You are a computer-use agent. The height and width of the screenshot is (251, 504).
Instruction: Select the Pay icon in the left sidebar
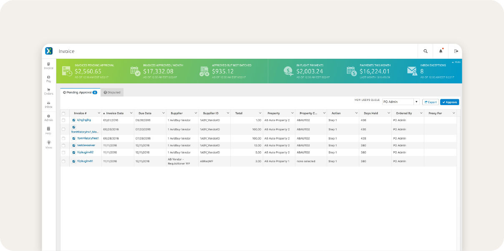click(49, 78)
